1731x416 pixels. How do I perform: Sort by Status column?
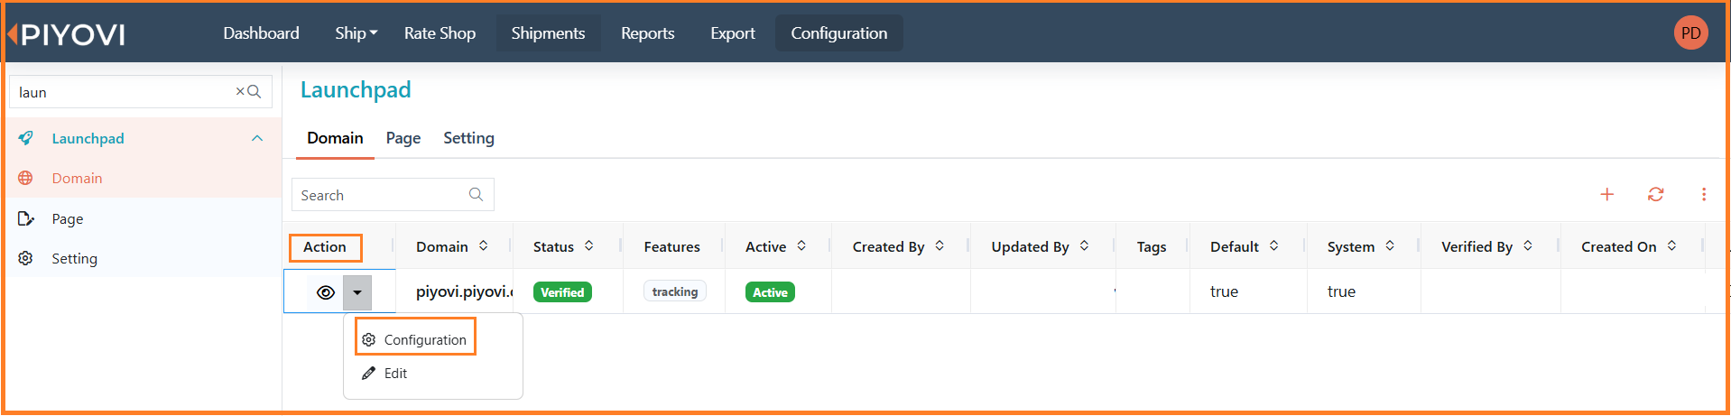coord(589,245)
